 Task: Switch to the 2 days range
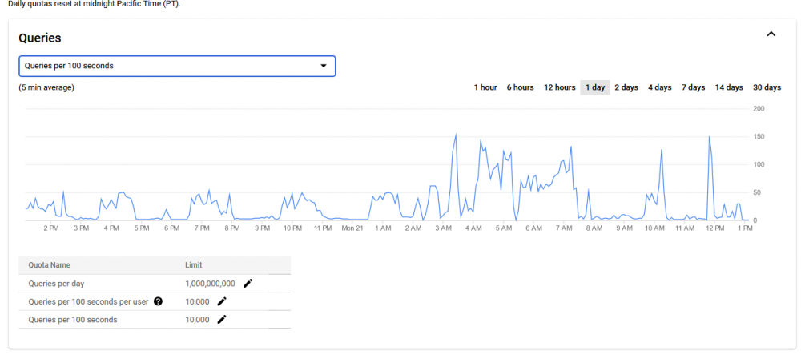point(626,87)
